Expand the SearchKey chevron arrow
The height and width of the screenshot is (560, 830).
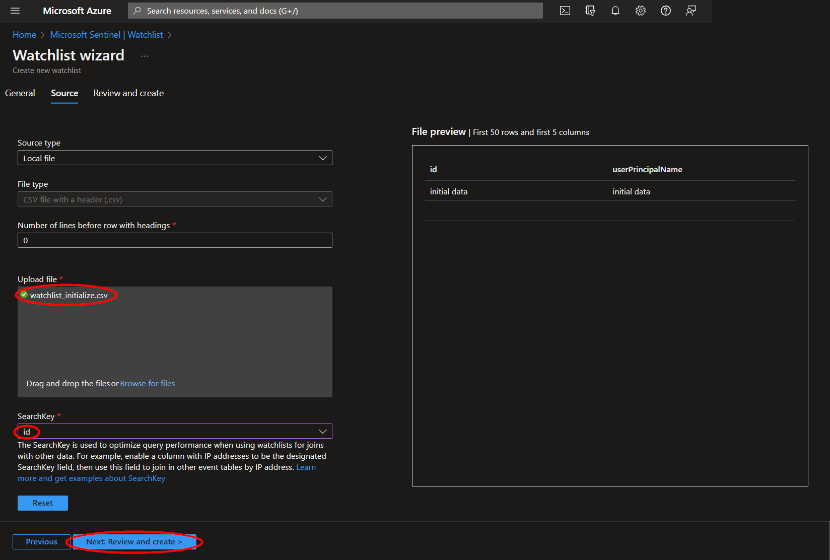point(323,432)
